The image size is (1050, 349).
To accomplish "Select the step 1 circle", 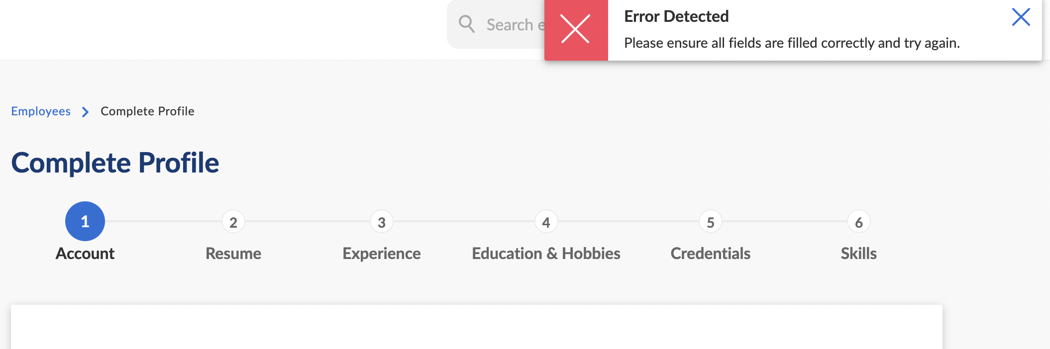I will [85, 221].
